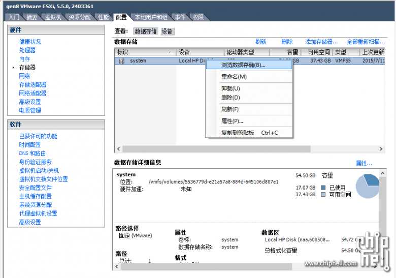Select 卸载(U) in the context menu
The height and width of the screenshot is (278, 396).
point(230,88)
